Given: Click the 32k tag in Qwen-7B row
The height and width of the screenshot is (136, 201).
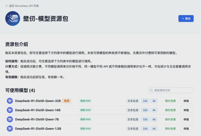Looking at the screenshot, I should point(145,119).
